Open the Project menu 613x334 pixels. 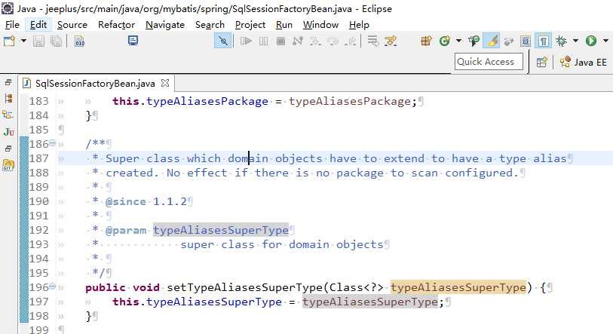click(x=250, y=25)
